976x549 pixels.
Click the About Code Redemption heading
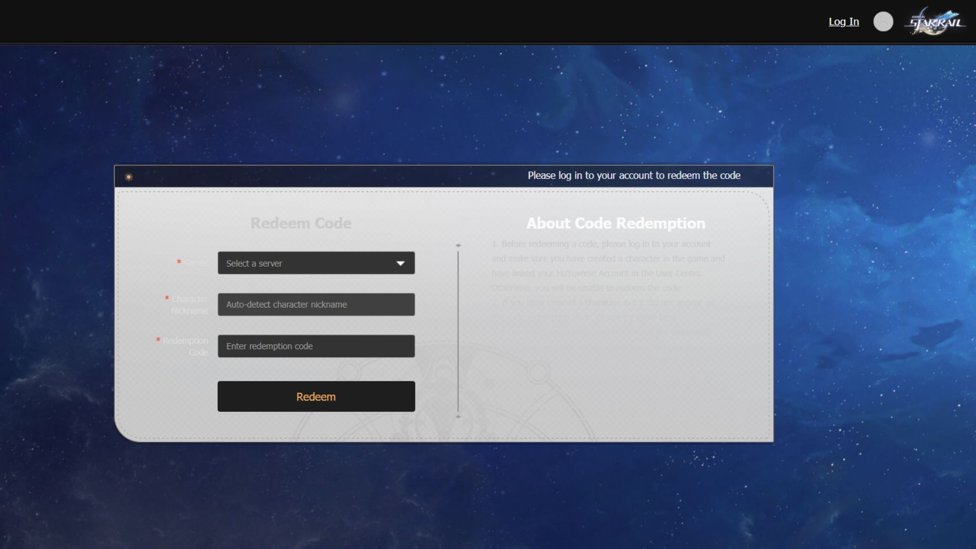click(615, 223)
